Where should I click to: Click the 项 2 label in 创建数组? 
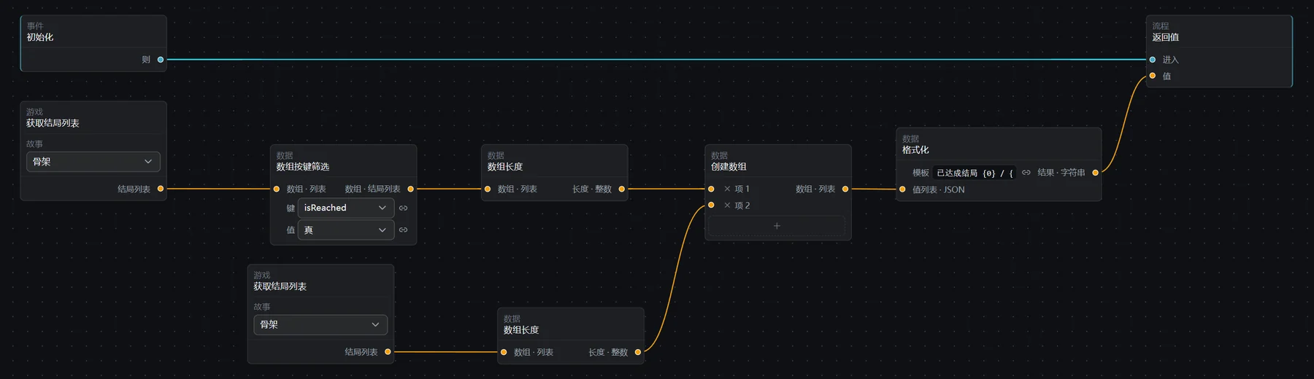[742, 206]
